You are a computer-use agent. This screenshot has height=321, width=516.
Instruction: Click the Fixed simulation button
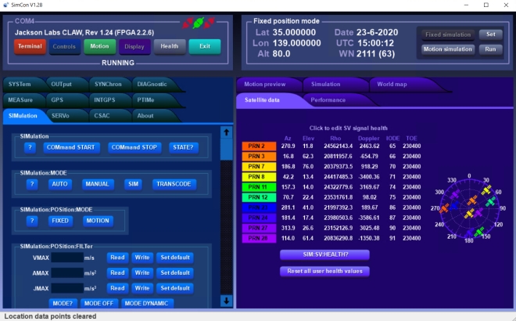[x=448, y=34]
